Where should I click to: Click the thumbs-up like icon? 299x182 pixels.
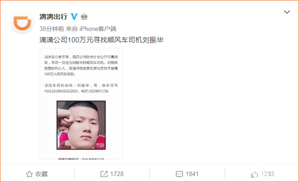[255, 174]
